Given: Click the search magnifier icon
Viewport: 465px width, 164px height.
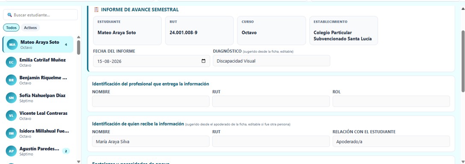Looking at the screenshot, I should pos(9,15).
